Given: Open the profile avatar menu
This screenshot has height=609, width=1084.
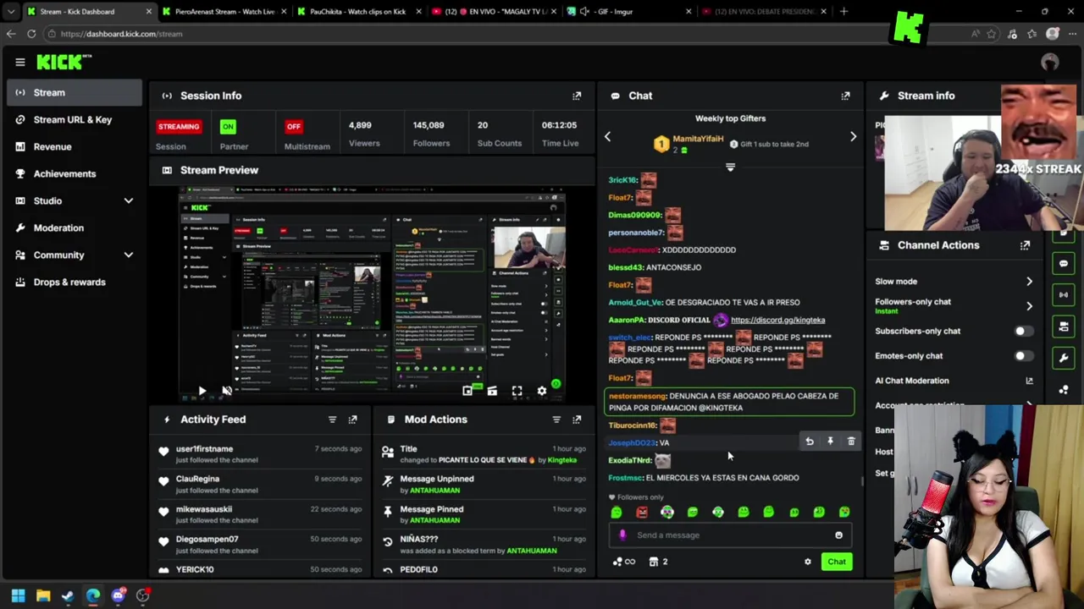Looking at the screenshot, I should (x=1050, y=62).
